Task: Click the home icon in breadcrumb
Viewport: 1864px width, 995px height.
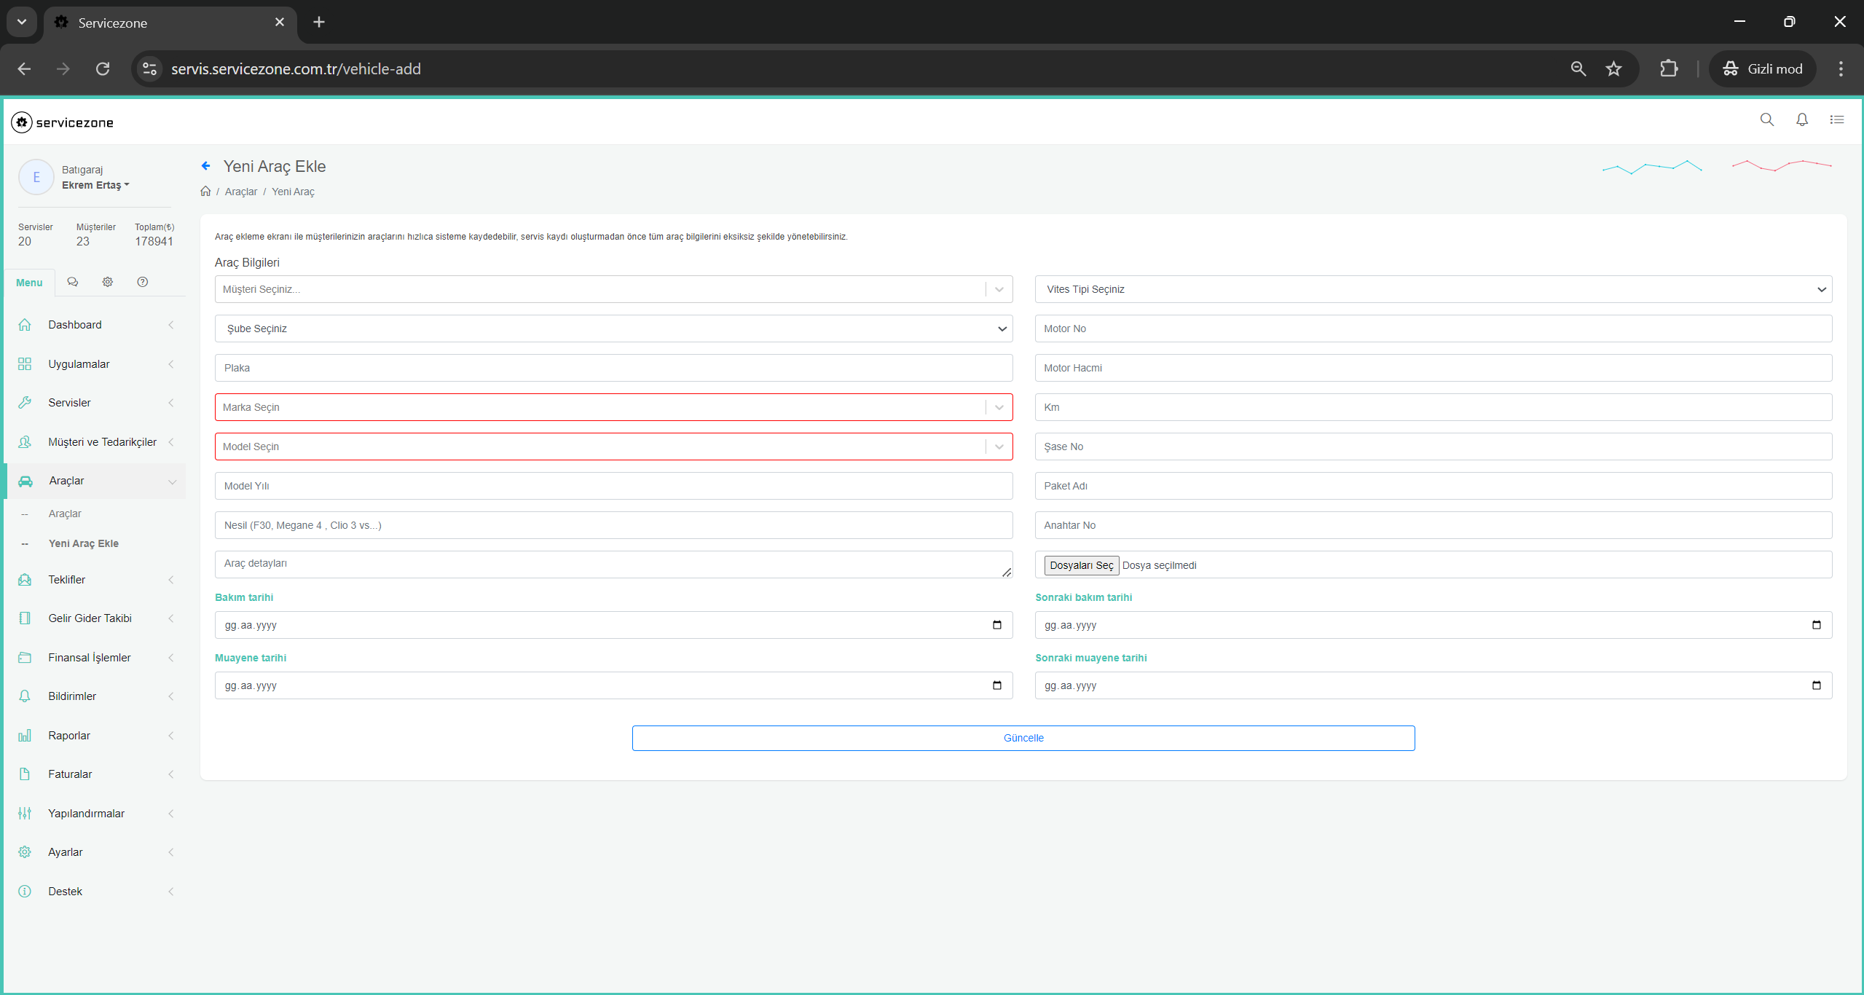Action: tap(205, 192)
